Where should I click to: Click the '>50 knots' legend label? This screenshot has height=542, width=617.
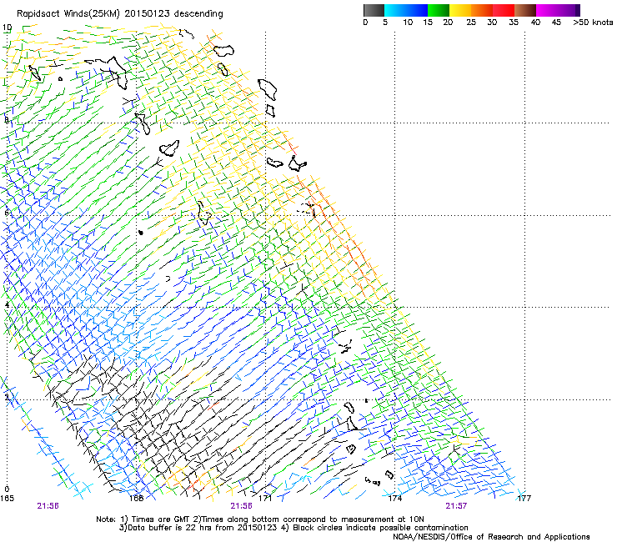click(593, 22)
